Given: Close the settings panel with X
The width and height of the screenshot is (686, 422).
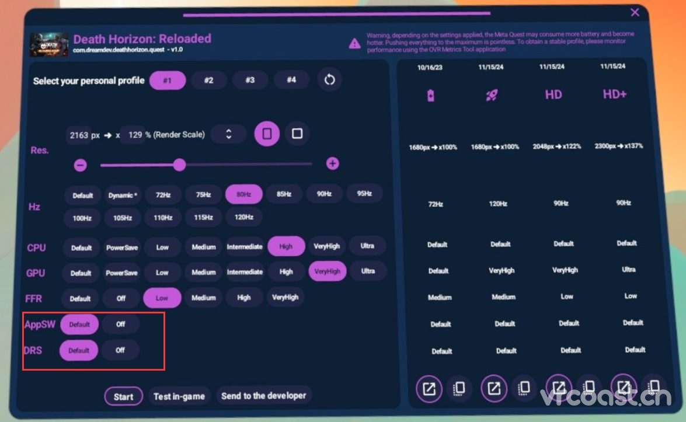Looking at the screenshot, I should (x=635, y=12).
